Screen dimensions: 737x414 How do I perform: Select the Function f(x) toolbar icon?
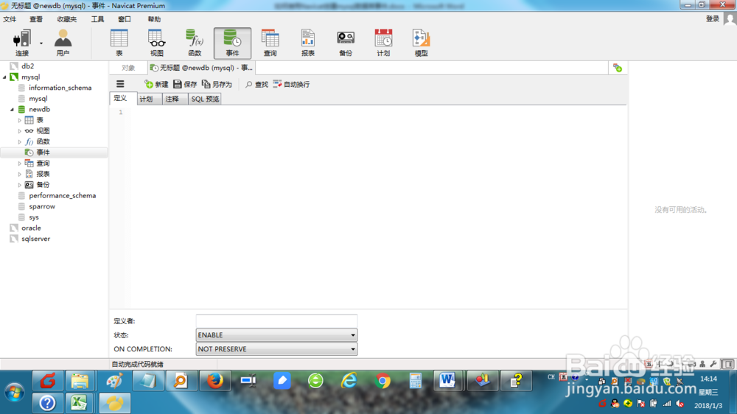coord(195,43)
